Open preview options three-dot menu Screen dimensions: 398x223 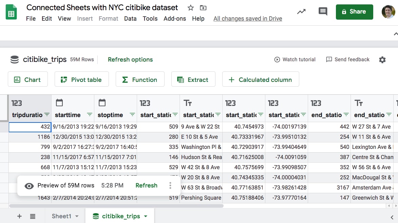tap(170, 185)
